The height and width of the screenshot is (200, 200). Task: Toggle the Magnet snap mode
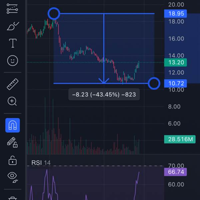13,125
